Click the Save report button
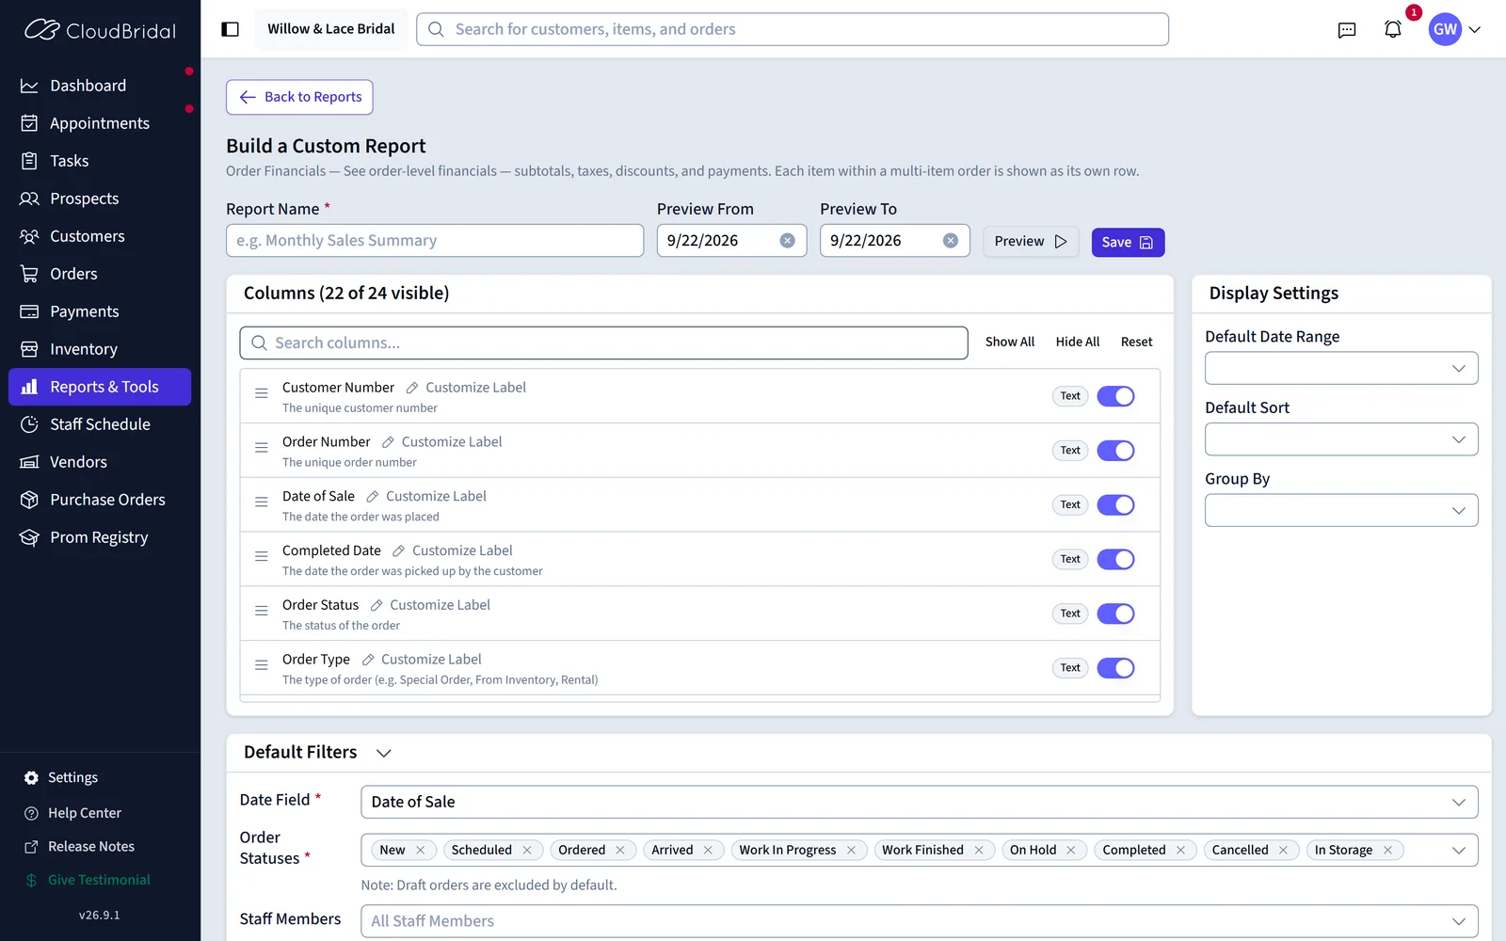This screenshot has height=941, width=1506. coord(1128,242)
